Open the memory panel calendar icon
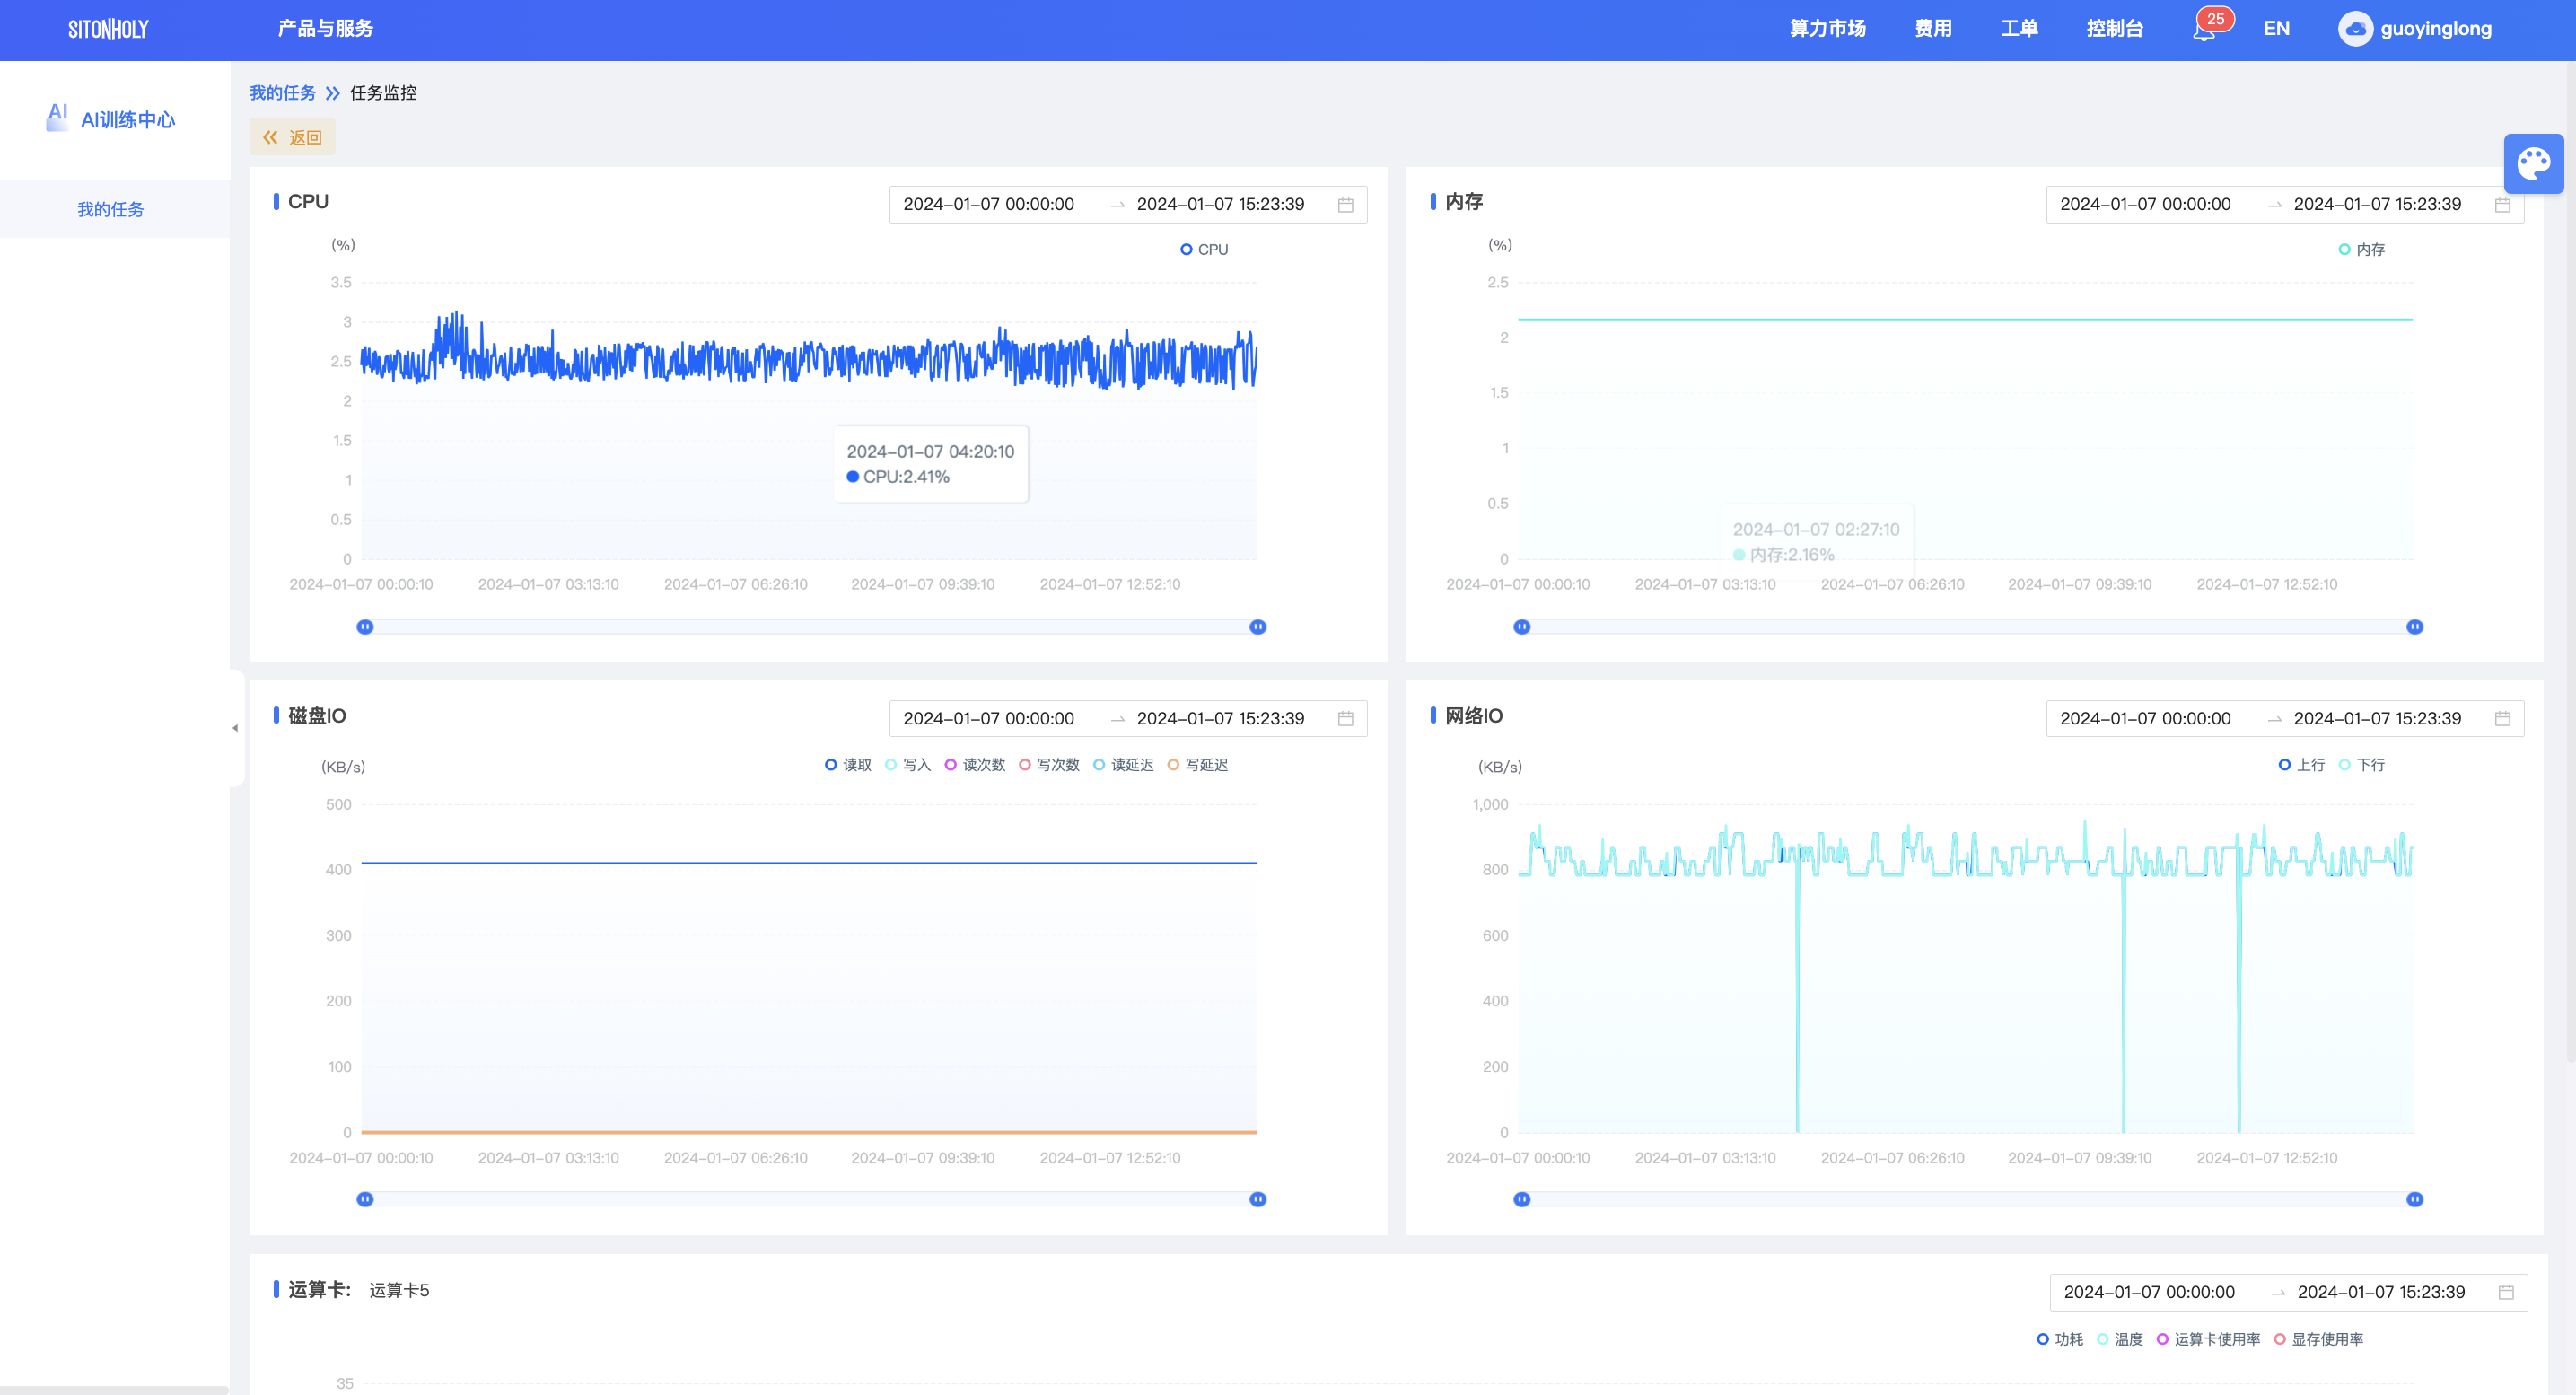The width and height of the screenshot is (2576, 1395). click(x=2502, y=205)
